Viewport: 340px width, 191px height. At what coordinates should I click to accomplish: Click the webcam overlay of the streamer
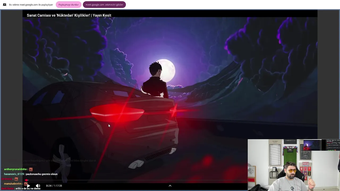pos(294,165)
